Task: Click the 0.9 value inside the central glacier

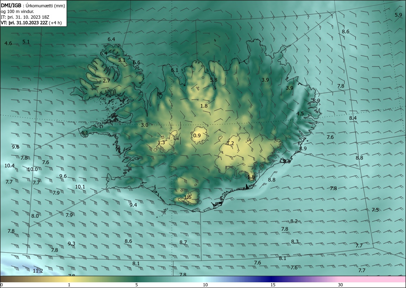Action: coord(197,135)
